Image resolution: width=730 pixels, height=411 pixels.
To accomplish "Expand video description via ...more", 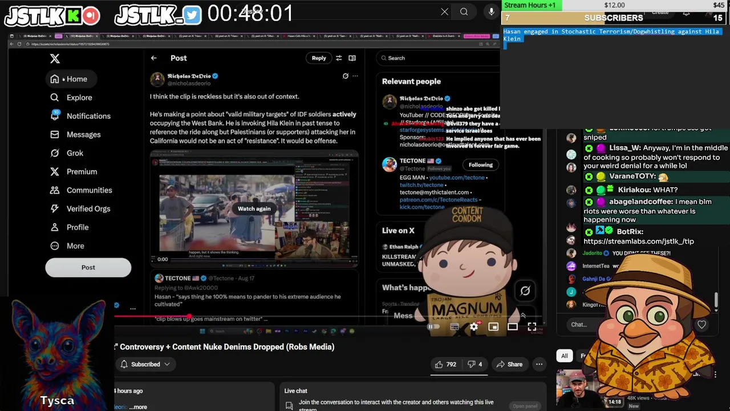I will click(x=138, y=407).
